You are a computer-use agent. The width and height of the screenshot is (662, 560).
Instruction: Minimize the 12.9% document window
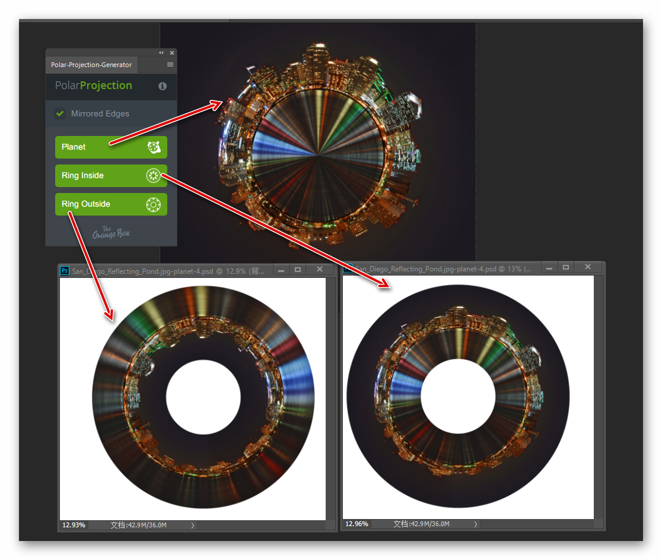coord(281,270)
